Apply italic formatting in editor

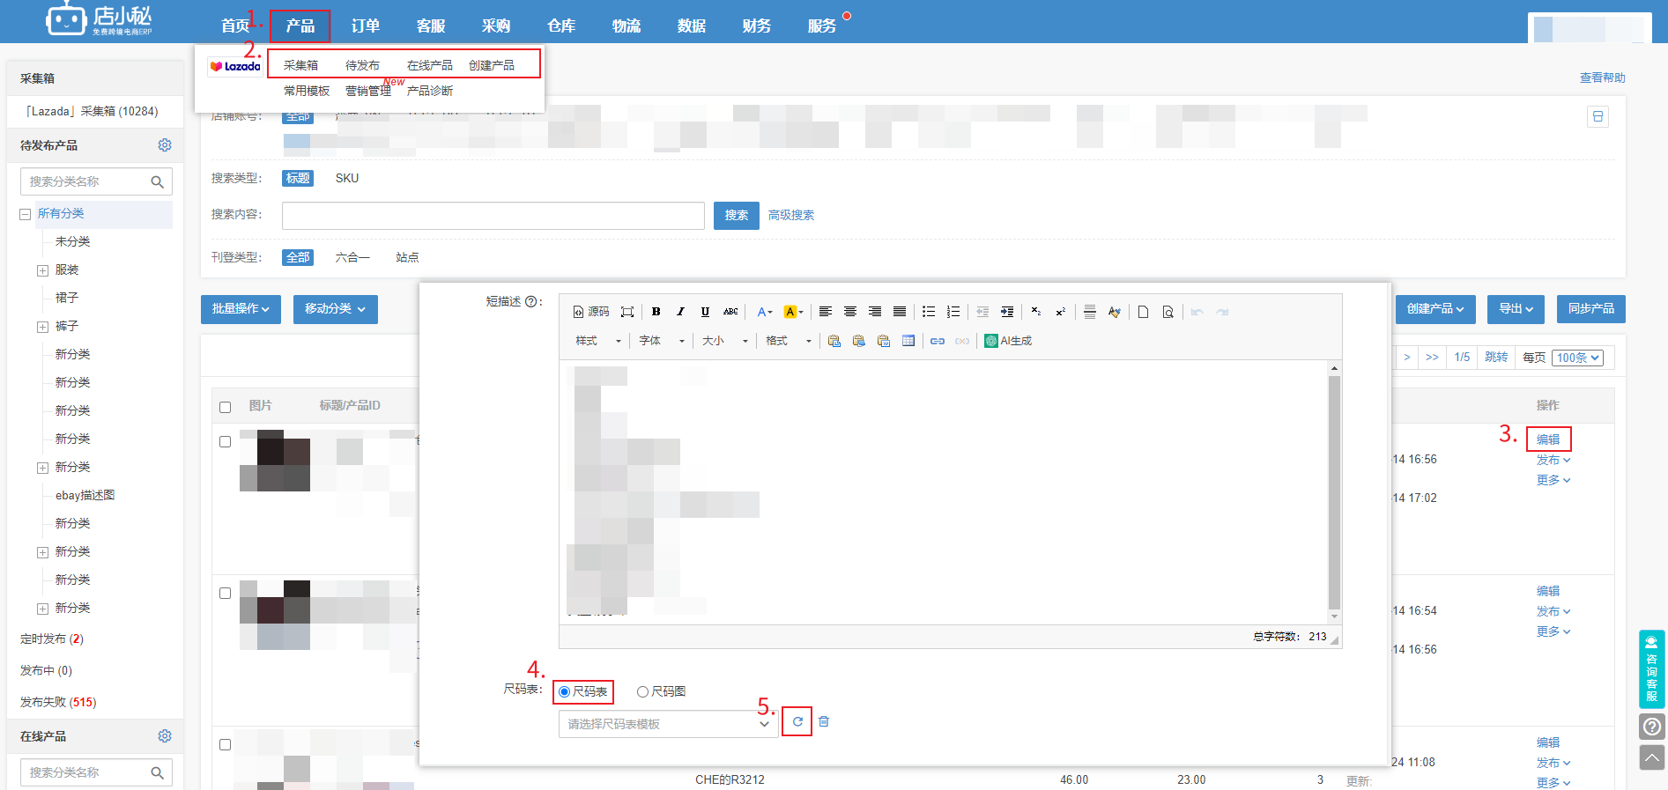[680, 312]
